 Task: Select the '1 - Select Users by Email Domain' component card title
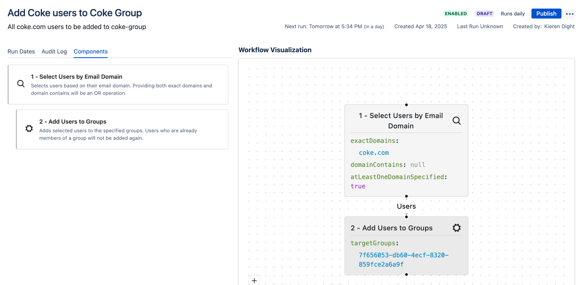click(77, 77)
